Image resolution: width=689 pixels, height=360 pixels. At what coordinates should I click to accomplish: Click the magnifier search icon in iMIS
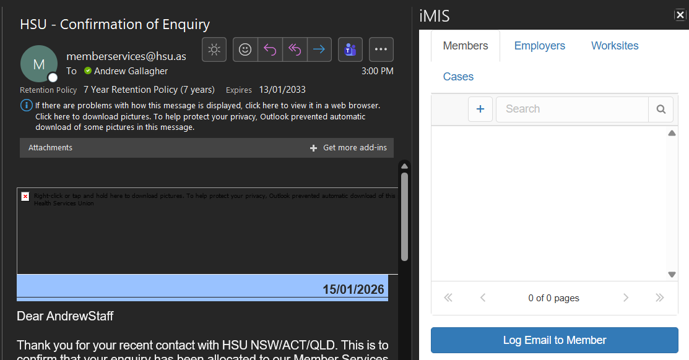click(x=661, y=109)
